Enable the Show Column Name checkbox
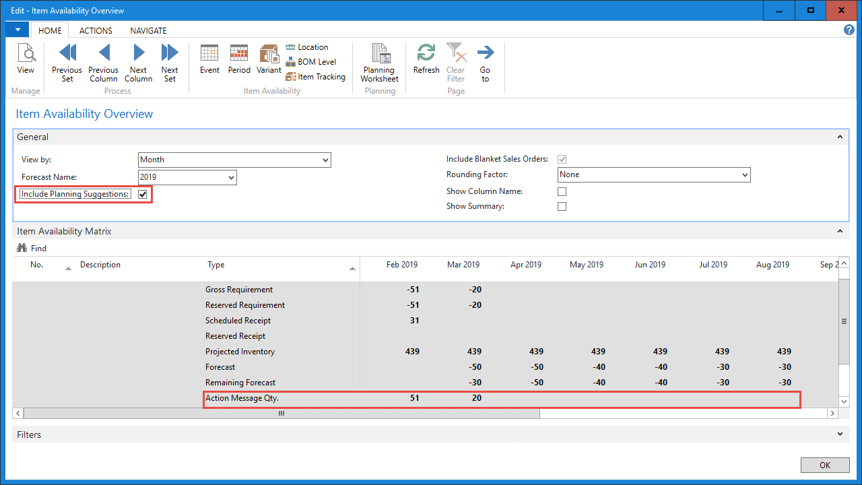 [x=562, y=191]
